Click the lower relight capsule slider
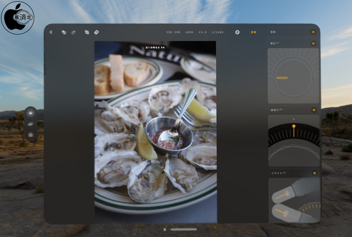352x237 pixels. click(x=286, y=213)
